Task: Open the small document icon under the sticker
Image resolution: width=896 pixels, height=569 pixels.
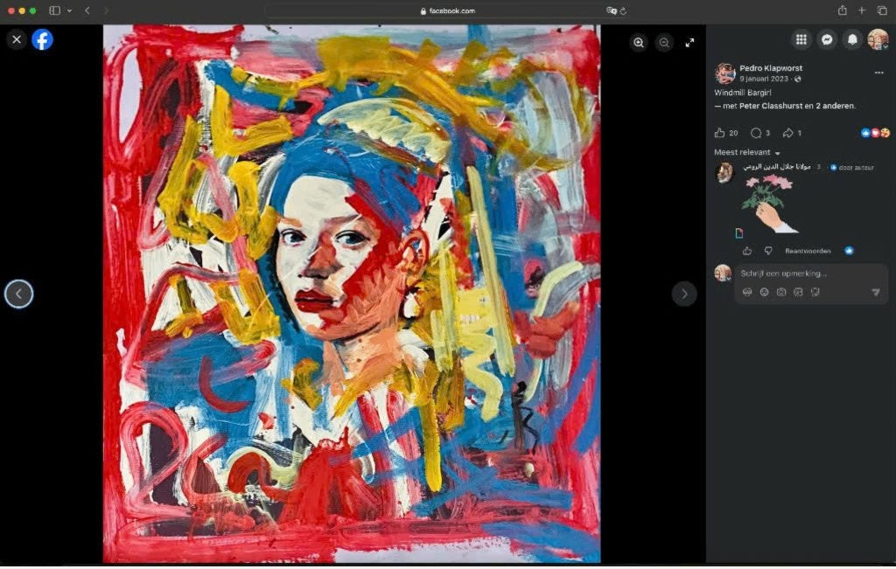Action: 738,232
